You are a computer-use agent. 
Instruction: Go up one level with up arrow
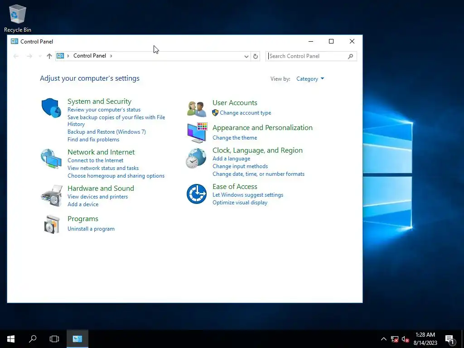(x=49, y=56)
